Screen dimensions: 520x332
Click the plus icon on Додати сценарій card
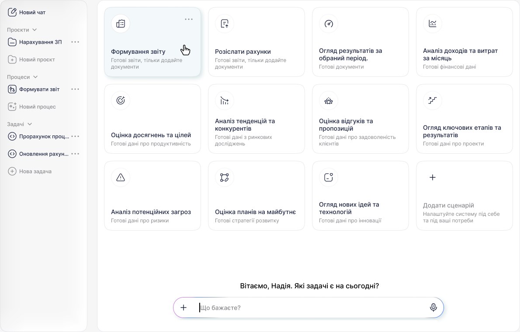tap(433, 177)
